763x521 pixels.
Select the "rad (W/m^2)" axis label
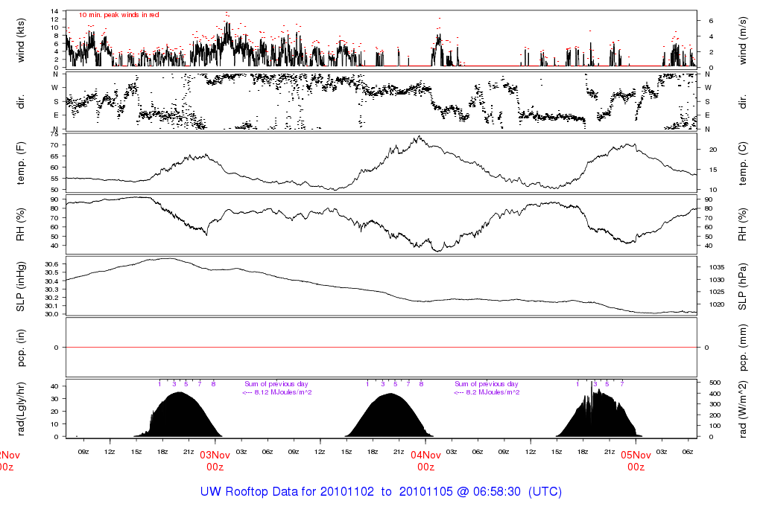pyautogui.click(x=743, y=409)
